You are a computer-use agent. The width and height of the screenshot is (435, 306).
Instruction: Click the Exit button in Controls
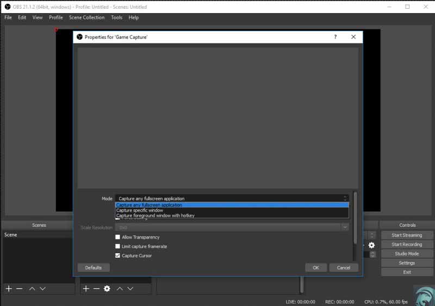point(407,272)
